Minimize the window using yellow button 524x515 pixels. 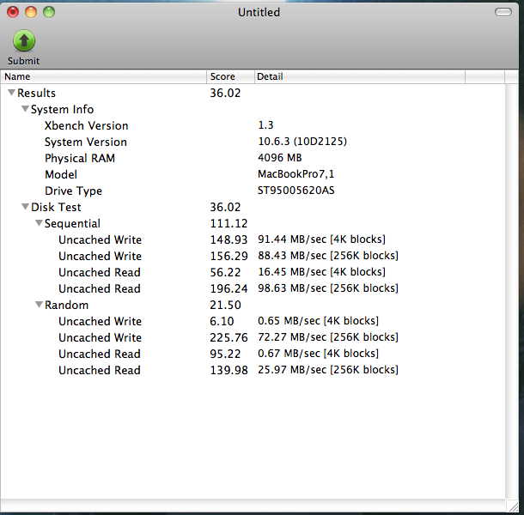click(31, 12)
